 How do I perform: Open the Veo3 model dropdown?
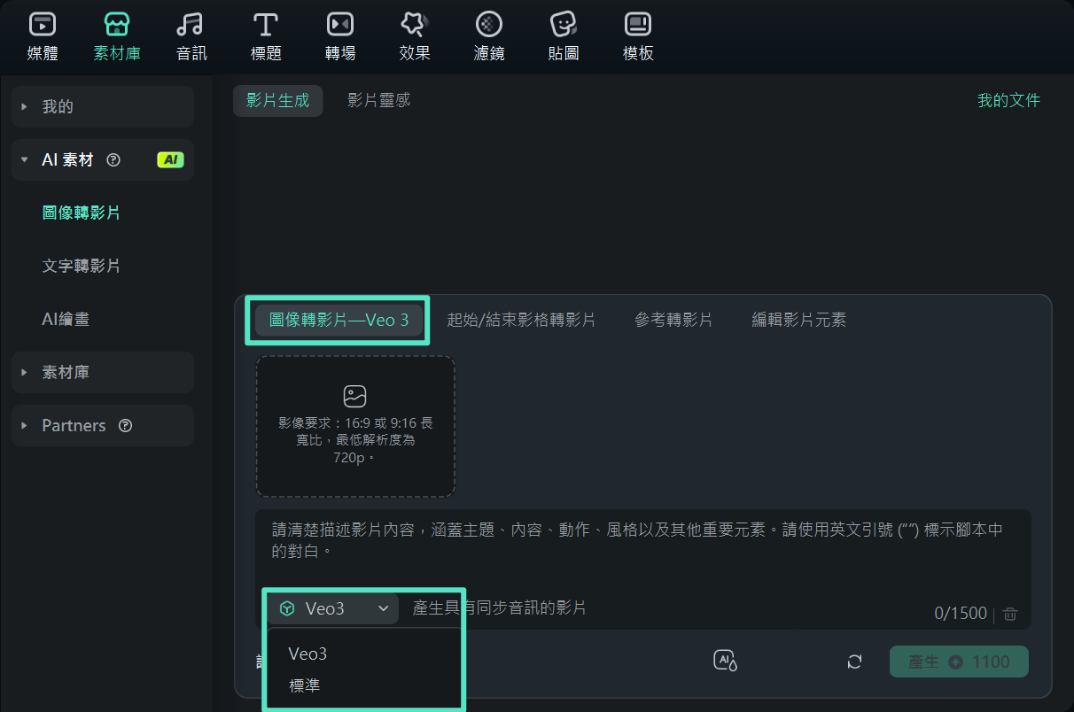[x=332, y=608]
